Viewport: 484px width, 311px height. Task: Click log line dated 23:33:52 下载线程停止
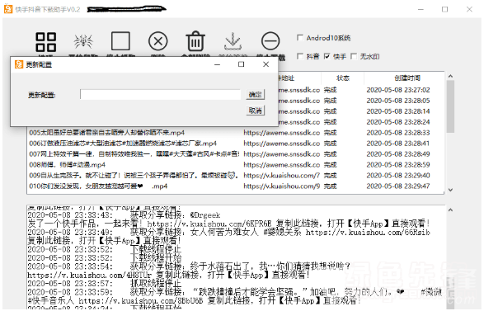(x=105, y=249)
